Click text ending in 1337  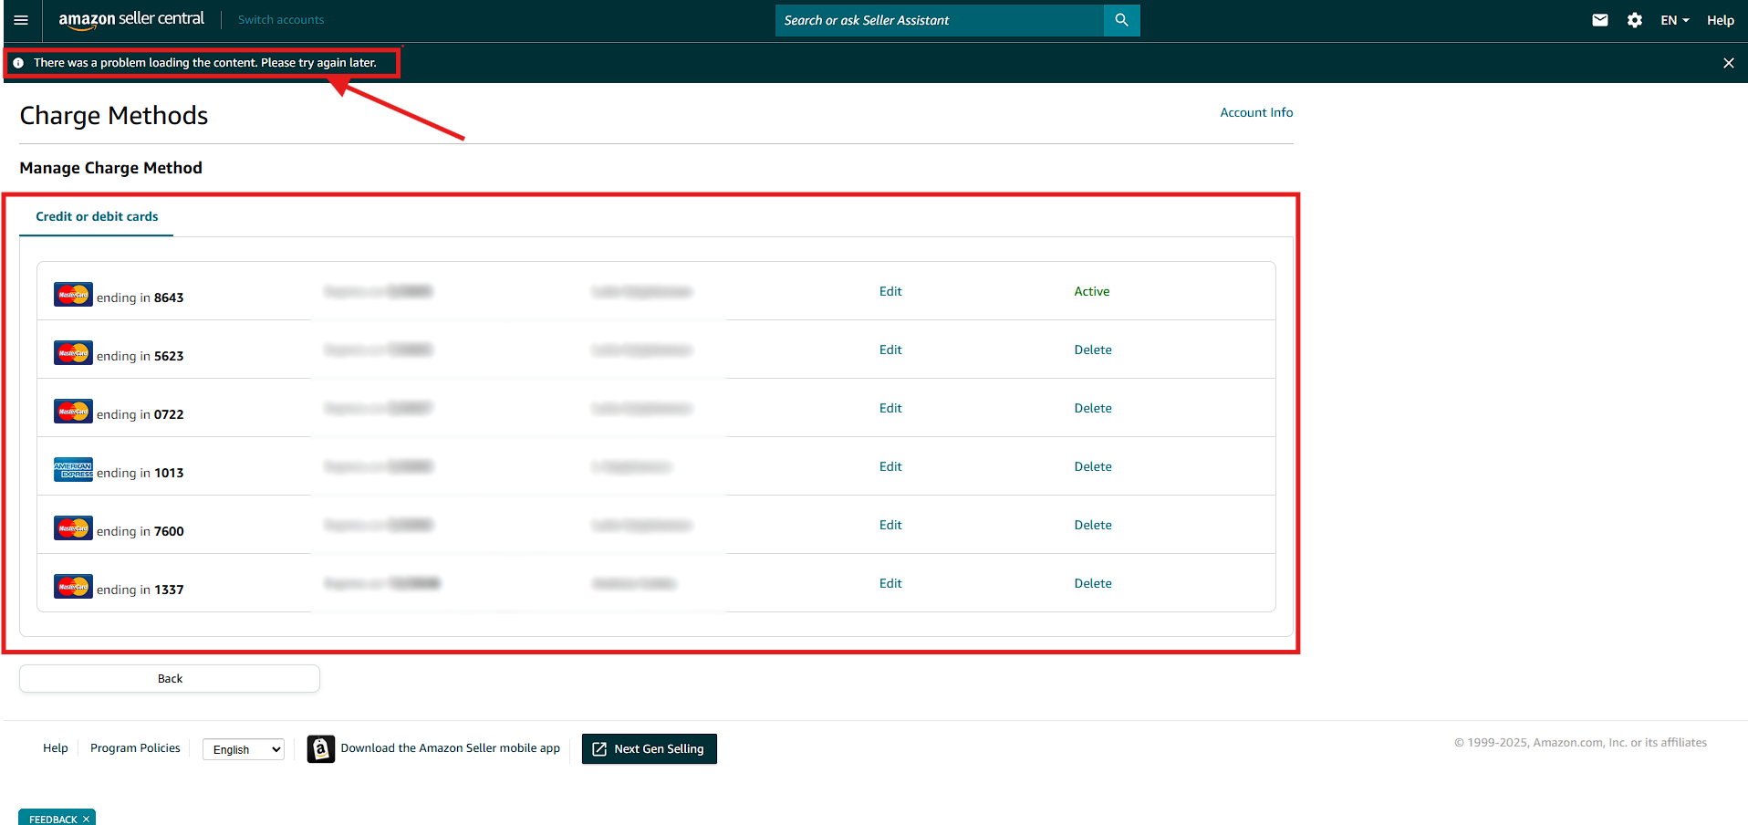[x=140, y=590]
